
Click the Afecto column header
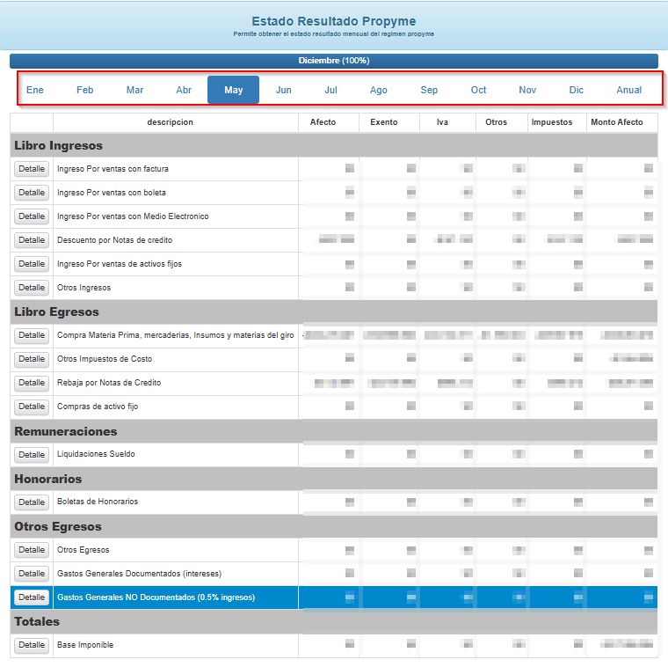[x=323, y=122]
